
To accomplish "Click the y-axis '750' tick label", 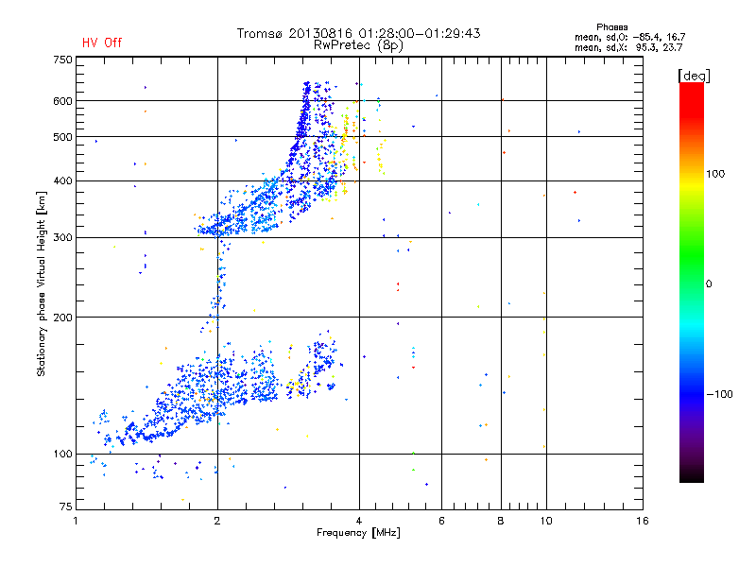I will click(62, 60).
